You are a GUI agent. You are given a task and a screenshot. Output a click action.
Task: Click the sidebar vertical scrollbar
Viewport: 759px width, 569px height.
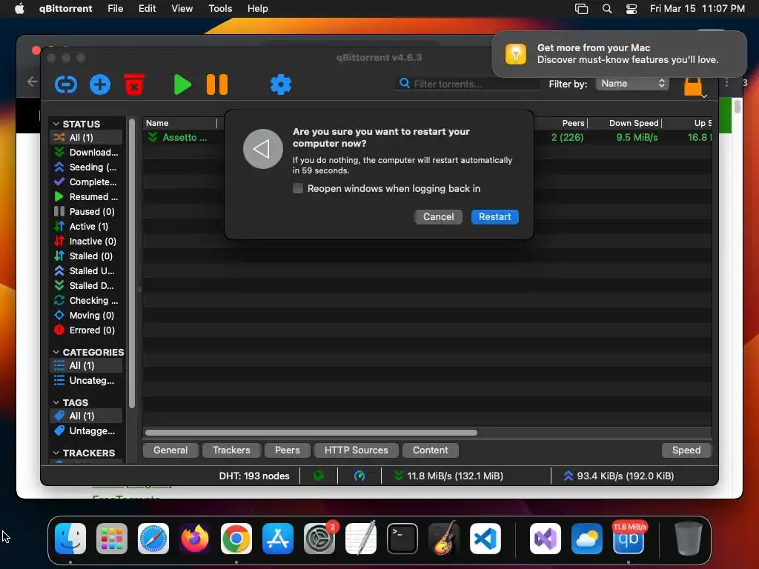pos(132,264)
